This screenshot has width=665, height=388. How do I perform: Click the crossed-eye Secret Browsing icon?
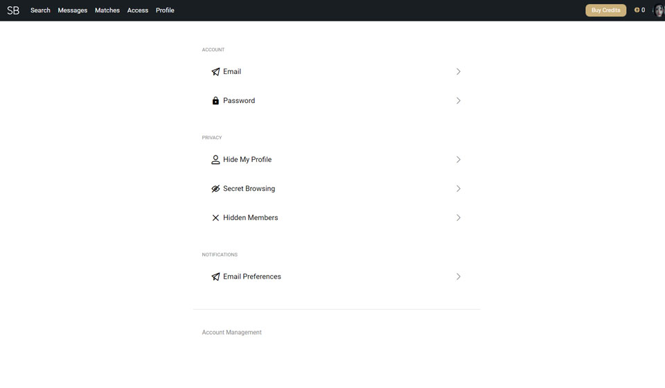(x=215, y=189)
